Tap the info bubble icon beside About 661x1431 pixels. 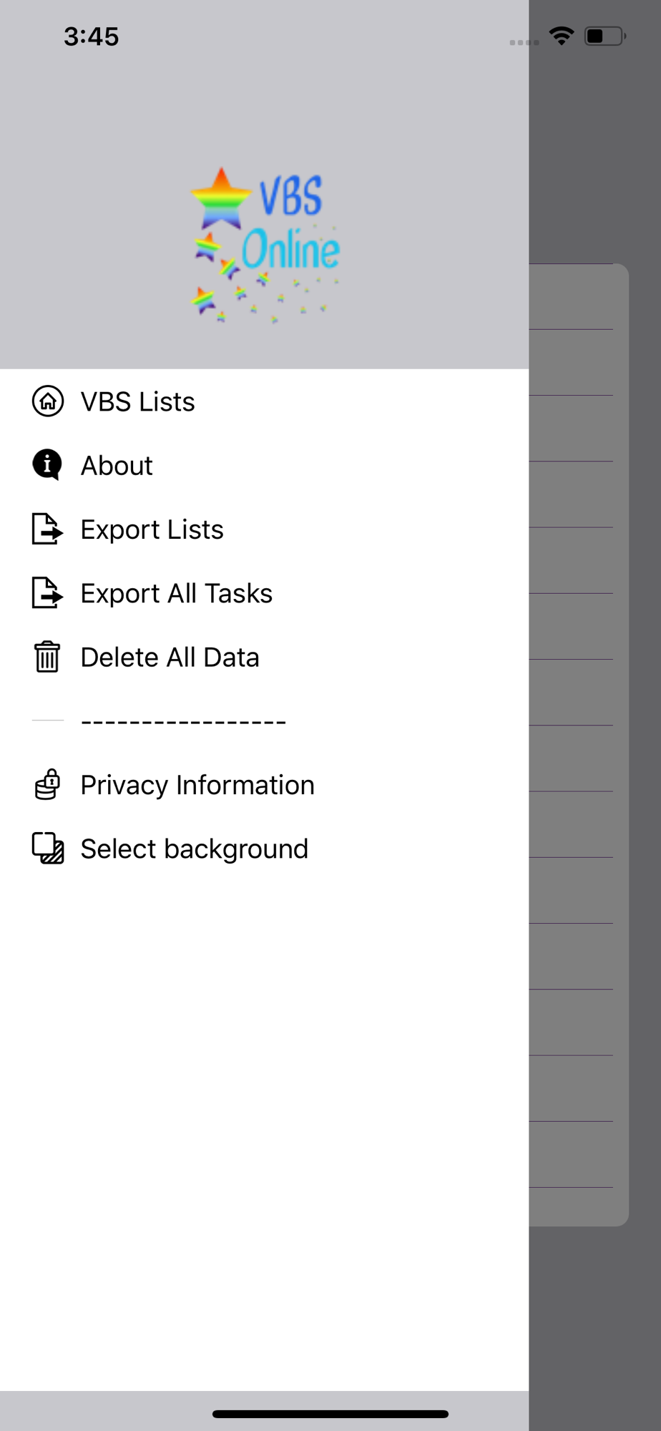(48, 465)
